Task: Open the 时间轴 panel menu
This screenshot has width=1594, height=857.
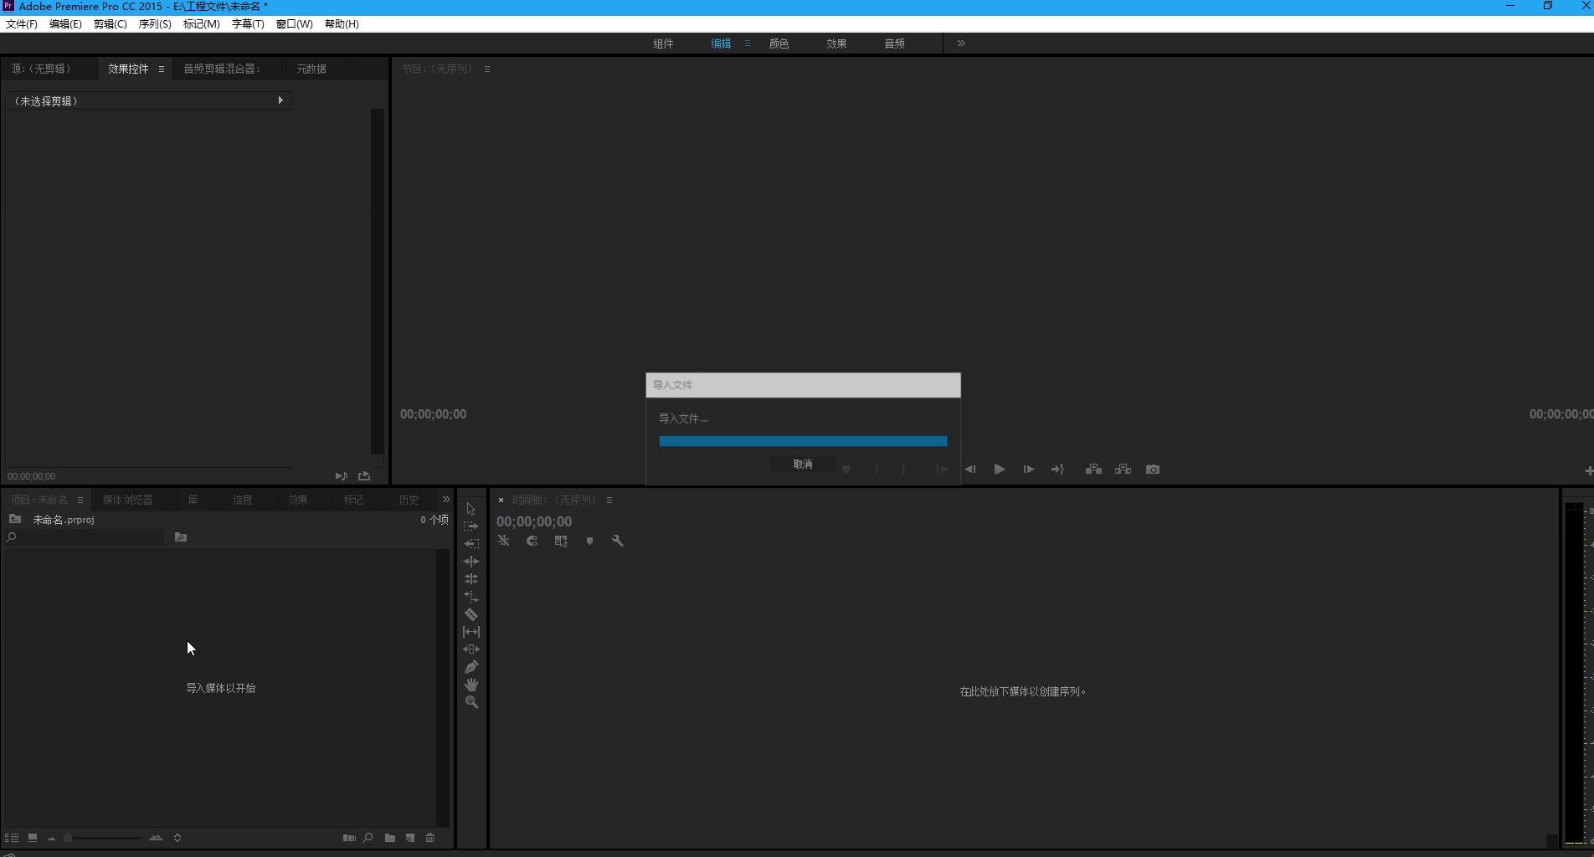Action: click(609, 500)
